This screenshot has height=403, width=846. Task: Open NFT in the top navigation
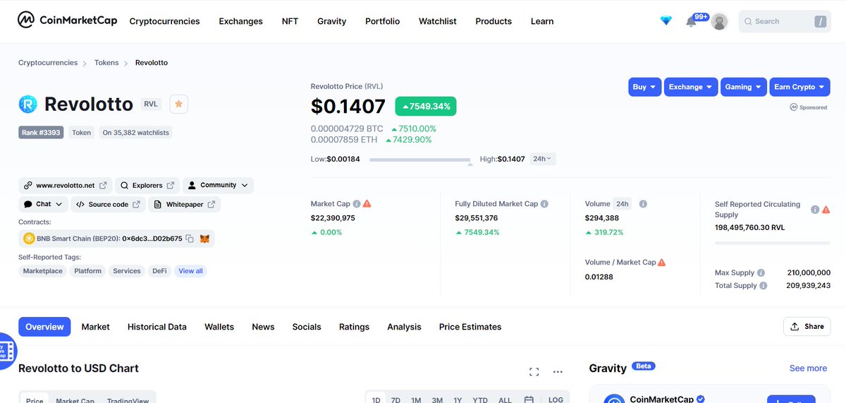[290, 21]
